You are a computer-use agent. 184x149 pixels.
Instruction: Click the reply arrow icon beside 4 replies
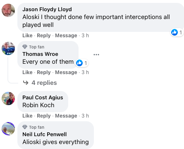pyautogui.click(x=26, y=83)
